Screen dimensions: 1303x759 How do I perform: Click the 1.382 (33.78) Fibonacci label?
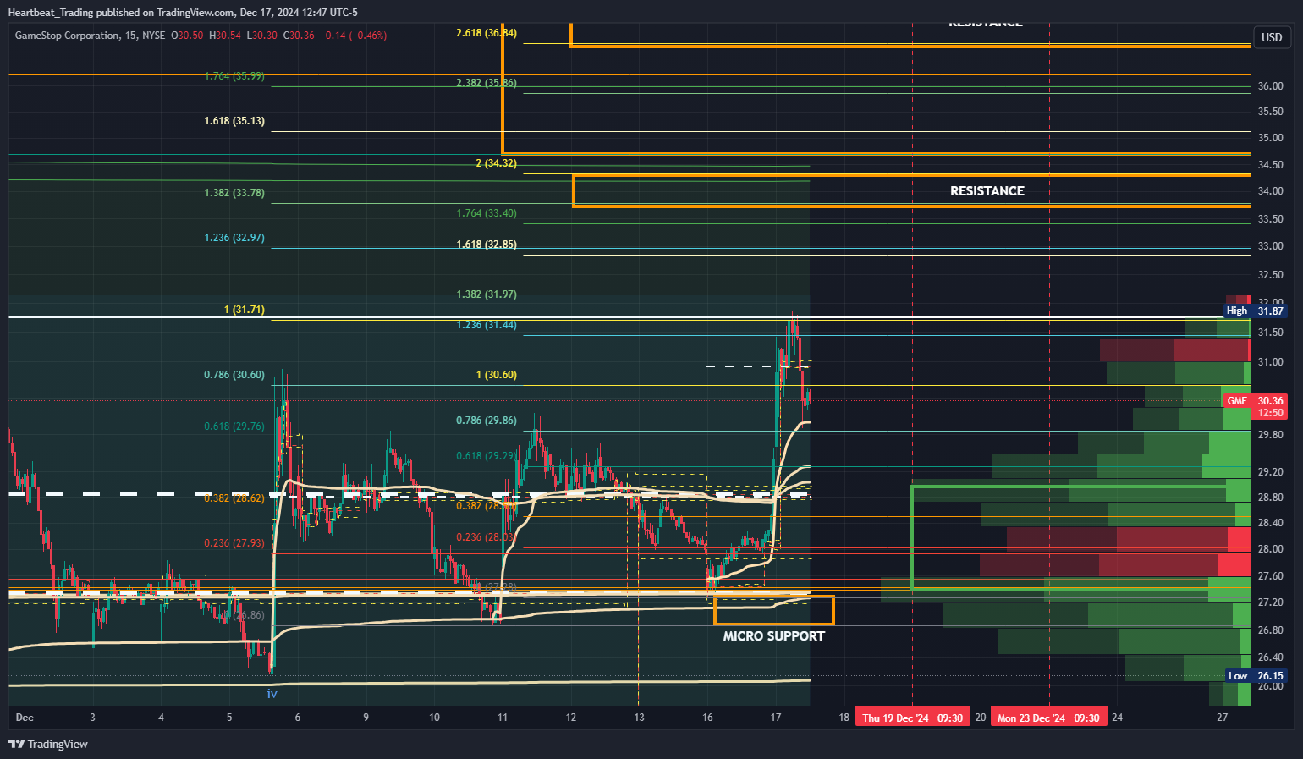pyautogui.click(x=234, y=193)
